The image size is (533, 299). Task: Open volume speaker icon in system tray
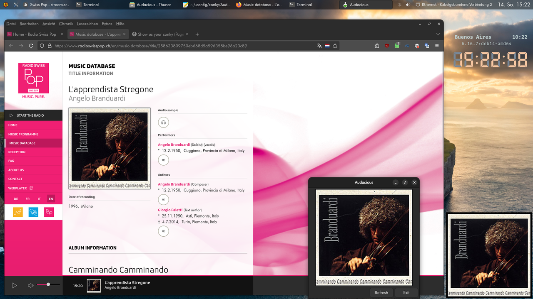407,5
